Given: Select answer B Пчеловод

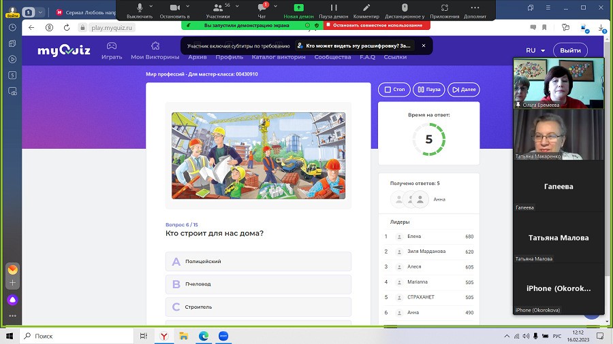Looking at the screenshot, I should [258, 284].
